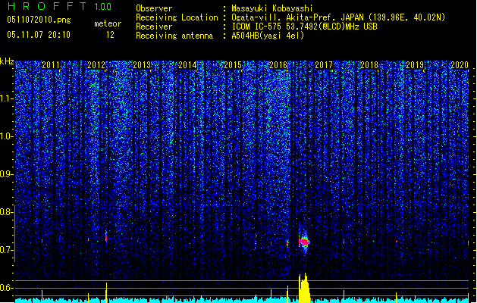This screenshot has height=303, width=477.
Task: Click the 1.1 frequency axis label
Action: (6, 98)
